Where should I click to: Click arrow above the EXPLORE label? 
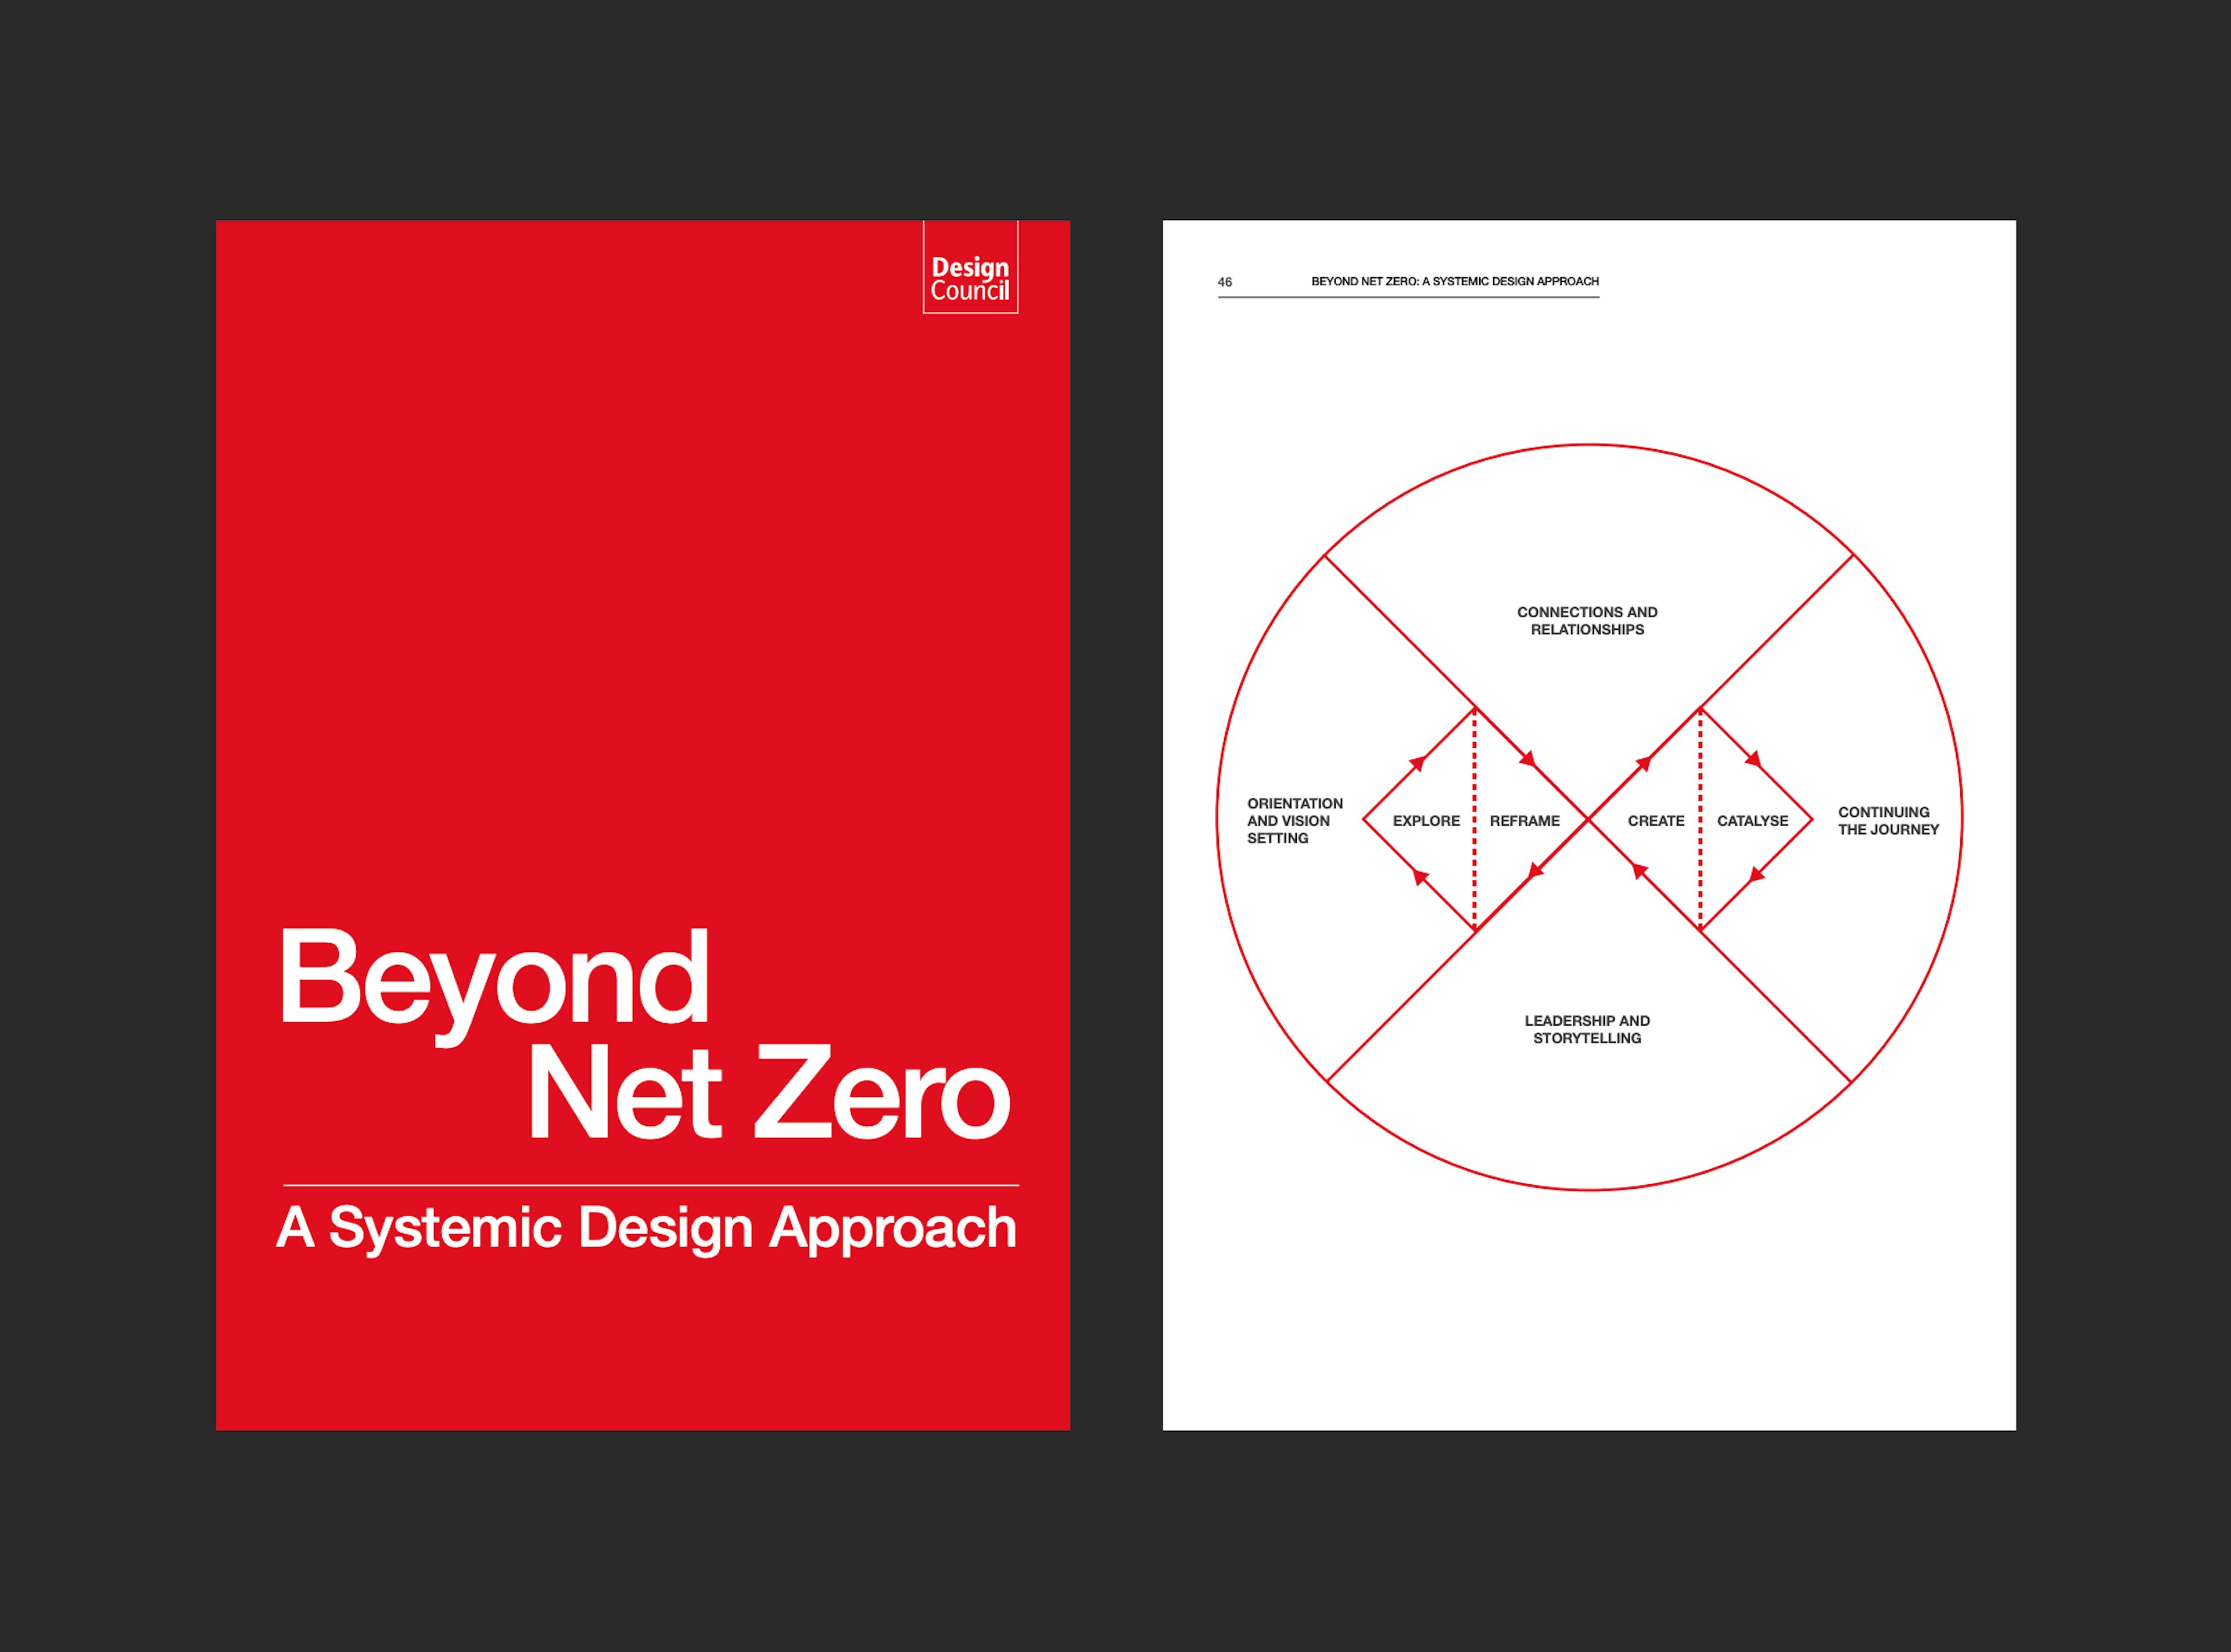click(x=1418, y=764)
